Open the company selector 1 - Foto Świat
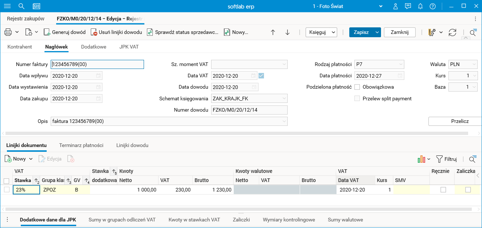 click(348, 6)
